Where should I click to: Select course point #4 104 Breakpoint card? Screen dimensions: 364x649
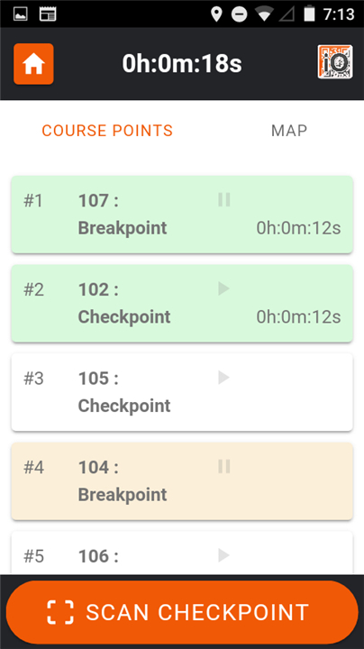pos(182,481)
